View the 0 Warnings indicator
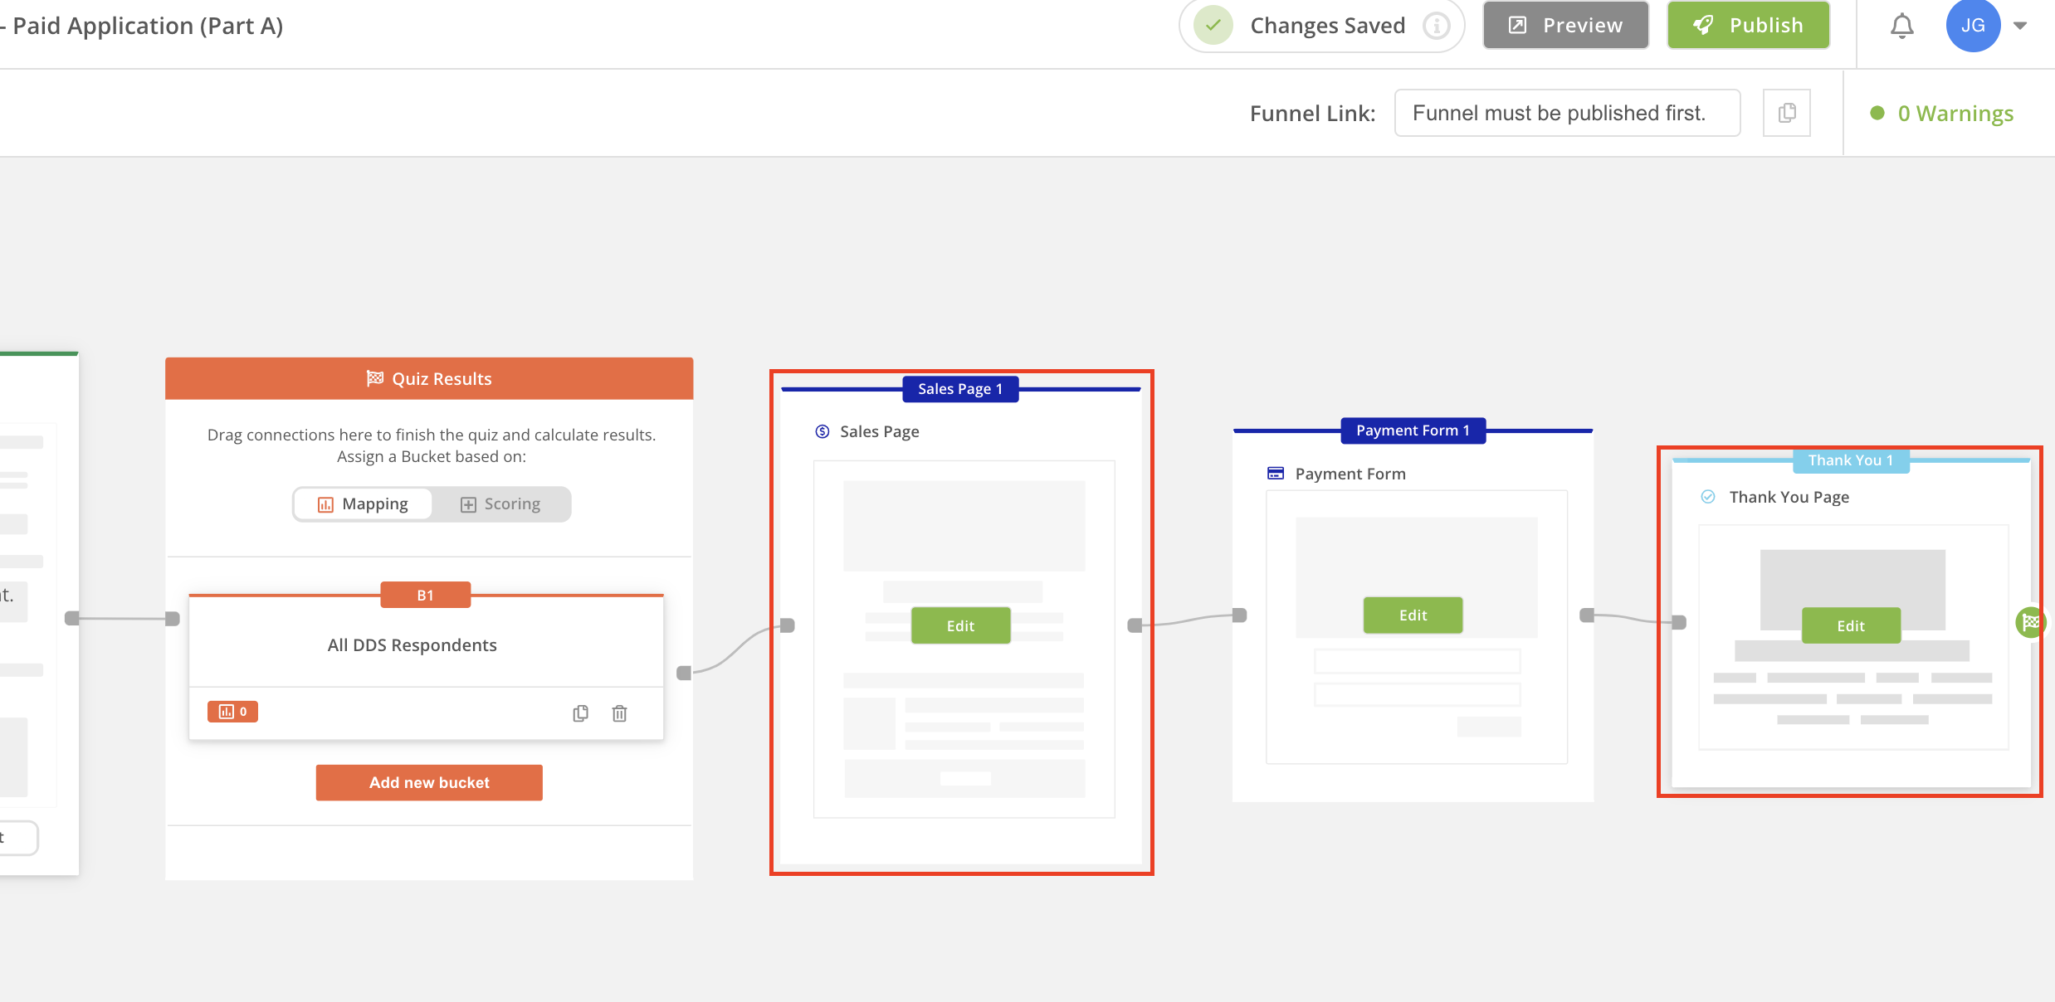This screenshot has width=2055, height=1002. point(1943,114)
